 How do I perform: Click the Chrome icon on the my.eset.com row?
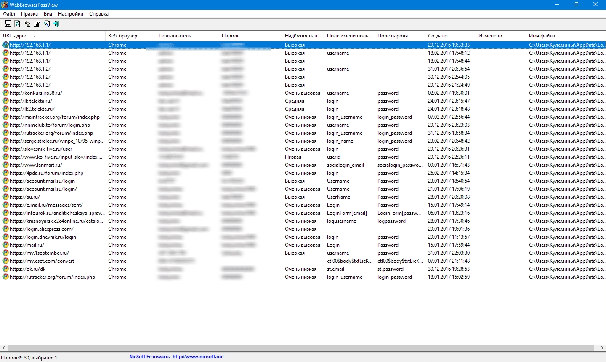pyautogui.click(x=5, y=261)
